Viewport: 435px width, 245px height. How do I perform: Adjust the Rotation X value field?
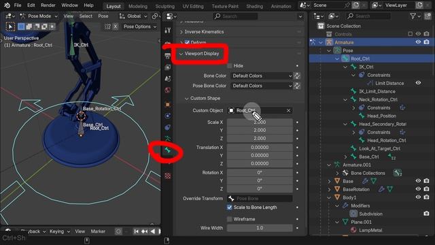(260, 173)
